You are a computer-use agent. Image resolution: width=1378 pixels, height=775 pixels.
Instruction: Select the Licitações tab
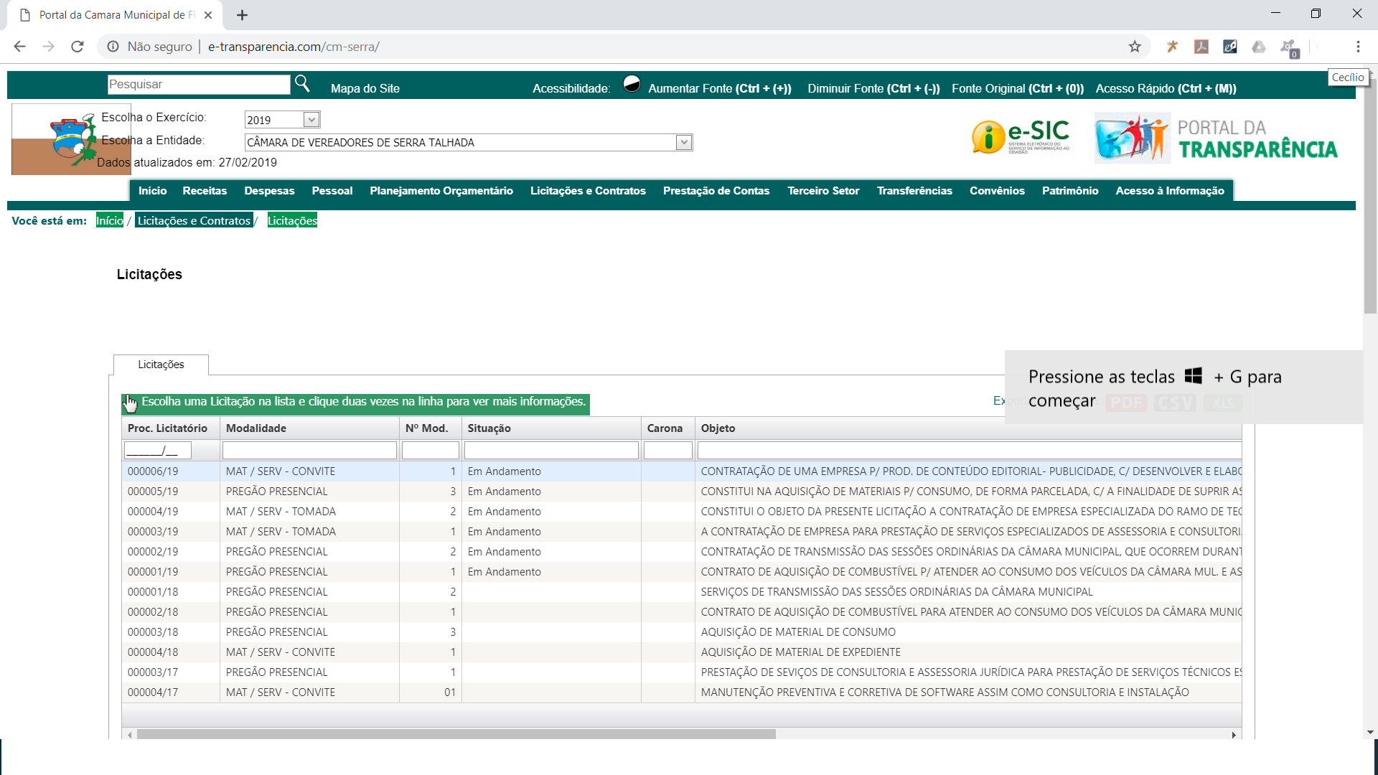(161, 365)
